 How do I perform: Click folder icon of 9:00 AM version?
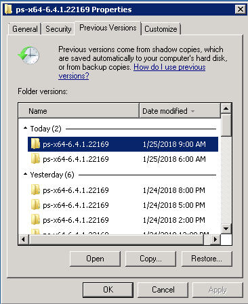coord(35,144)
